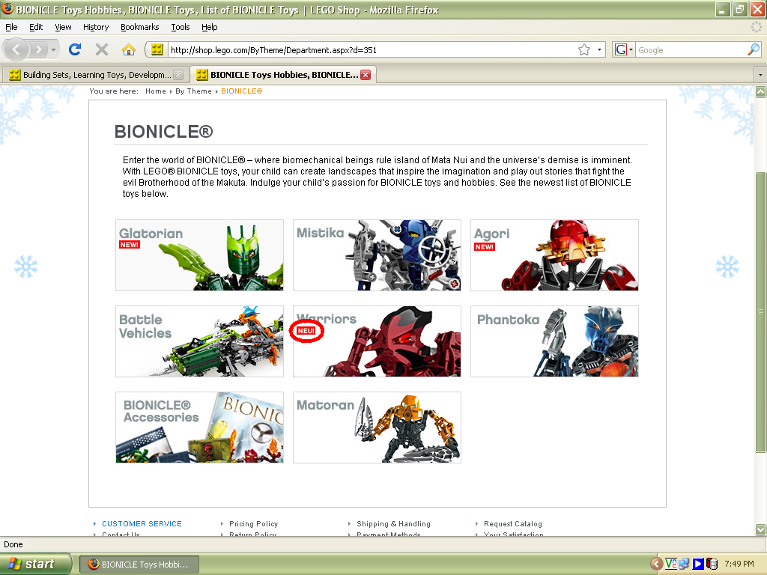Switch to the Building Sets, Learning Toys tab
The image size is (767, 575).
(96, 75)
